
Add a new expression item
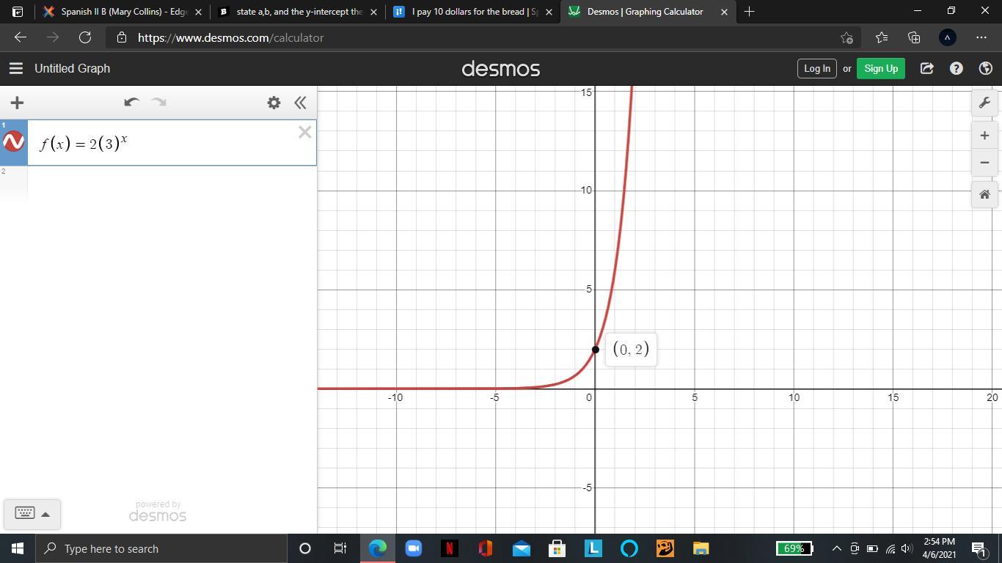tap(17, 103)
